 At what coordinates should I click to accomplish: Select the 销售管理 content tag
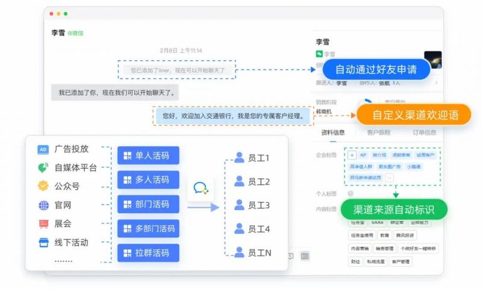(x=384, y=249)
